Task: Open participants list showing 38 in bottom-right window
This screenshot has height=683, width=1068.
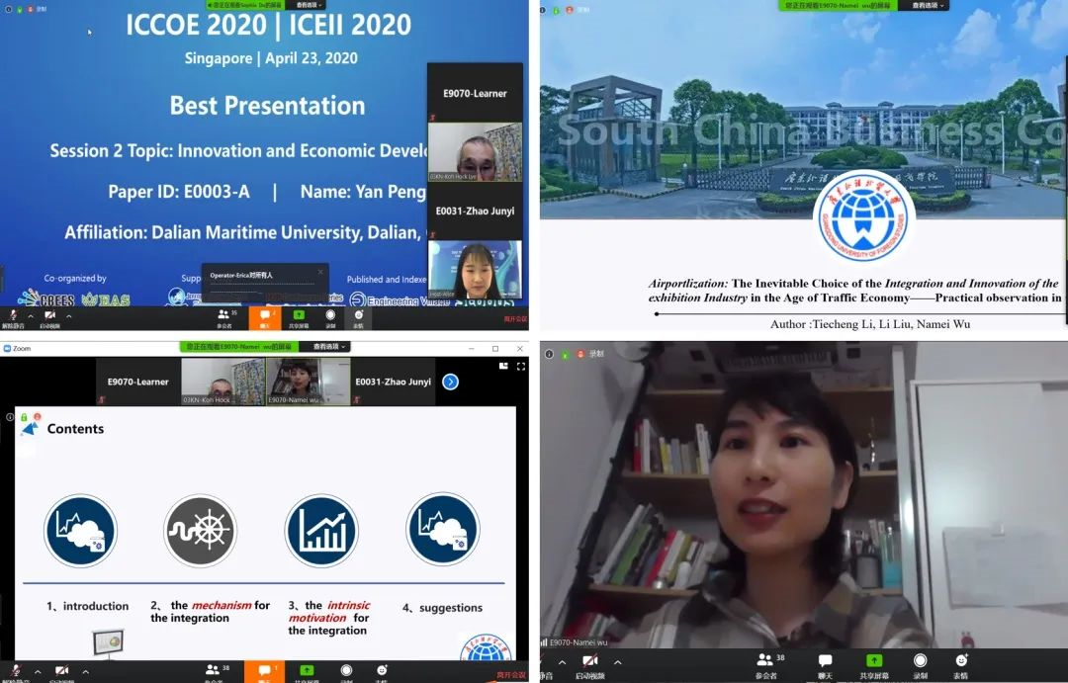Action: coord(768,665)
